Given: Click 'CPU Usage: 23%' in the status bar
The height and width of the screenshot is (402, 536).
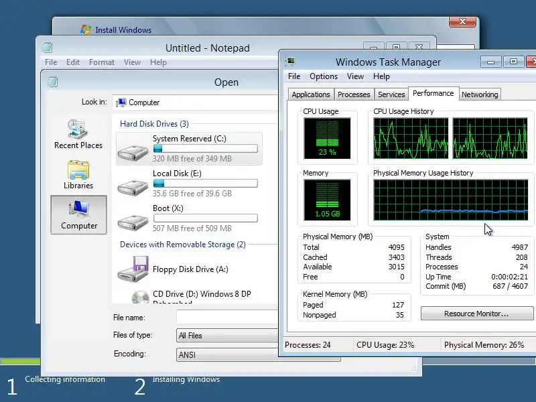Looking at the screenshot, I should click(385, 345).
